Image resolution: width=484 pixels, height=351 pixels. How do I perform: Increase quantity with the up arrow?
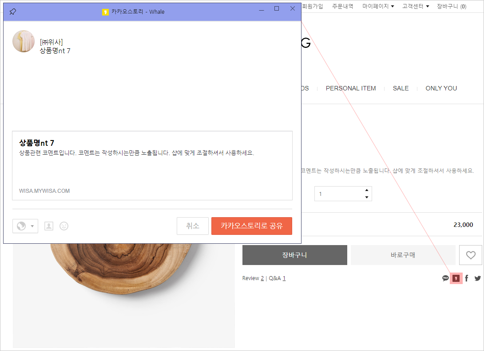click(x=366, y=190)
